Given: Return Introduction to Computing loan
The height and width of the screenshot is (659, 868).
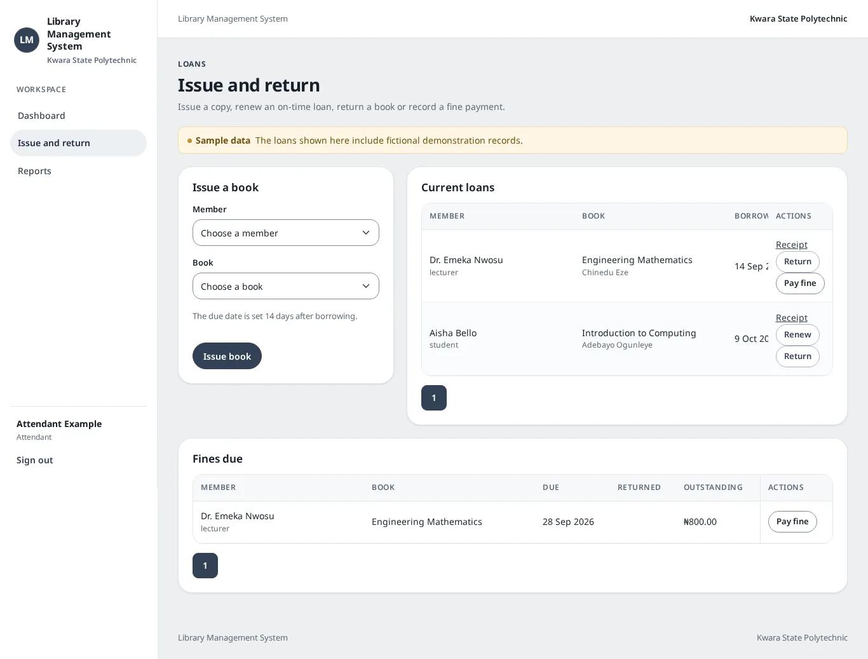Looking at the screenshot, I should tap(797, 357).
